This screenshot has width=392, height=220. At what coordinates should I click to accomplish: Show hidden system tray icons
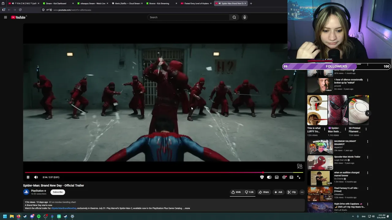pyautogui.click(x=353, y=216)
